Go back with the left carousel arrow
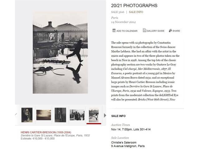The image size is (199, 149). 16,115
